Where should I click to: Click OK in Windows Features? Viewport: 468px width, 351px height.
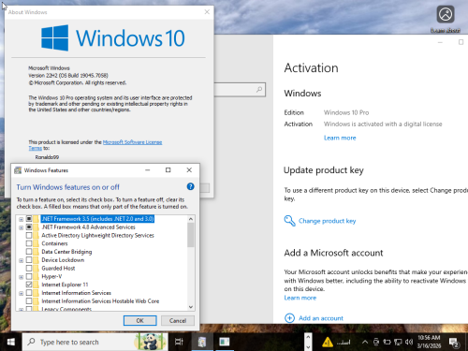coord(139,321)
